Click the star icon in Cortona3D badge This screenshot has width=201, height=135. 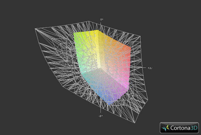pos(165,128)
